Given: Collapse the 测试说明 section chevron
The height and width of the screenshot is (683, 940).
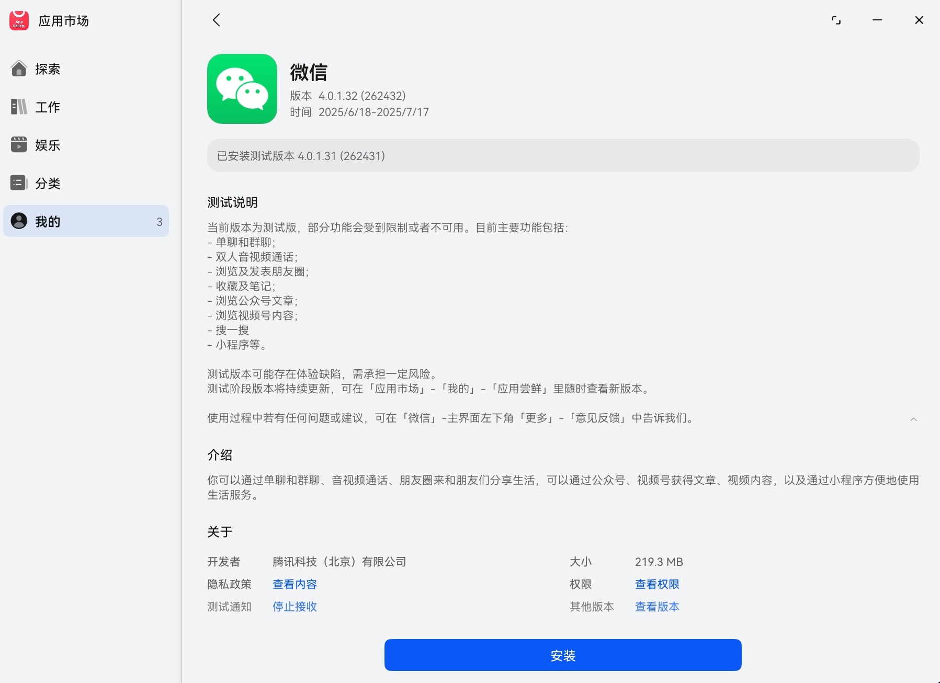Looking at the screenshot, I should click(x=913, y=419).
